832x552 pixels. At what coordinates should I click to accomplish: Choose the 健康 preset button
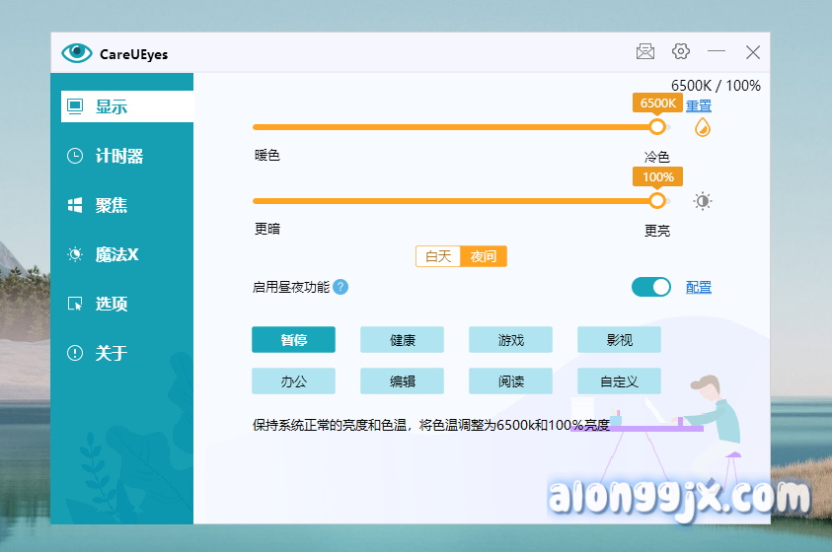tap(402, 340)
